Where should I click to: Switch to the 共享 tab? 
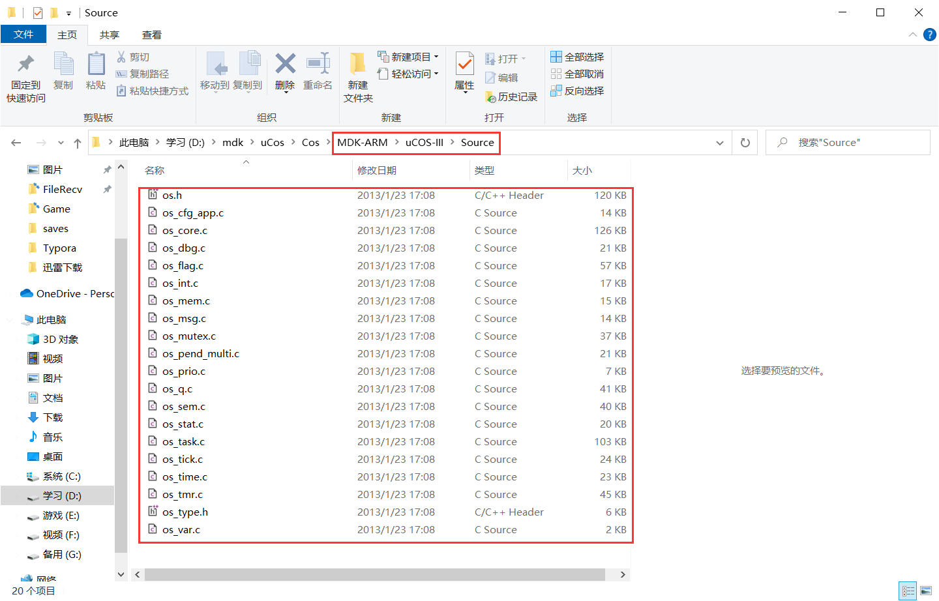[x=110, y=35]
